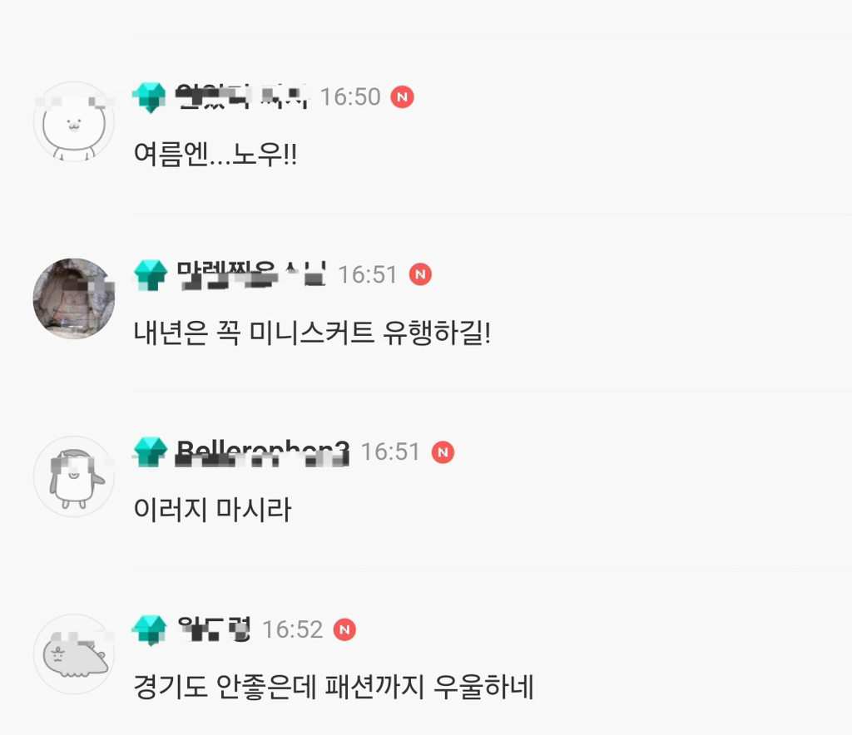This screenshot has height=735, width=852.
Task: Click the green gem badge at 16:50 comment
Action: click(149, 97)
